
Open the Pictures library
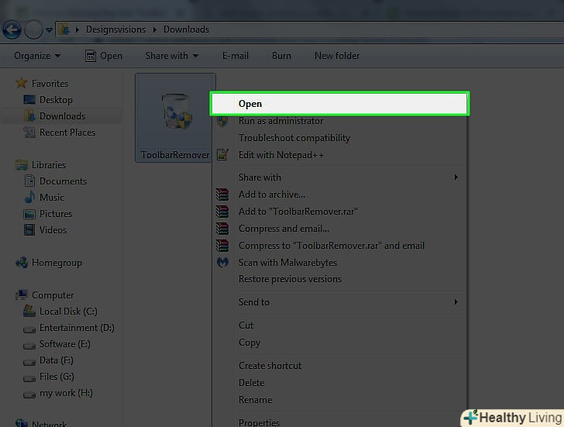[56, 214]
